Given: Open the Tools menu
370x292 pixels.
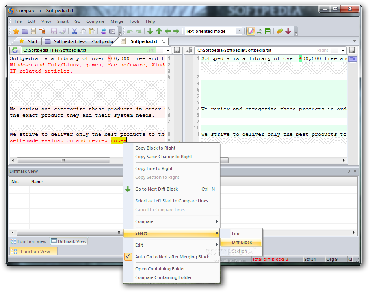Looking at the screenshot, I should (134, 21).
